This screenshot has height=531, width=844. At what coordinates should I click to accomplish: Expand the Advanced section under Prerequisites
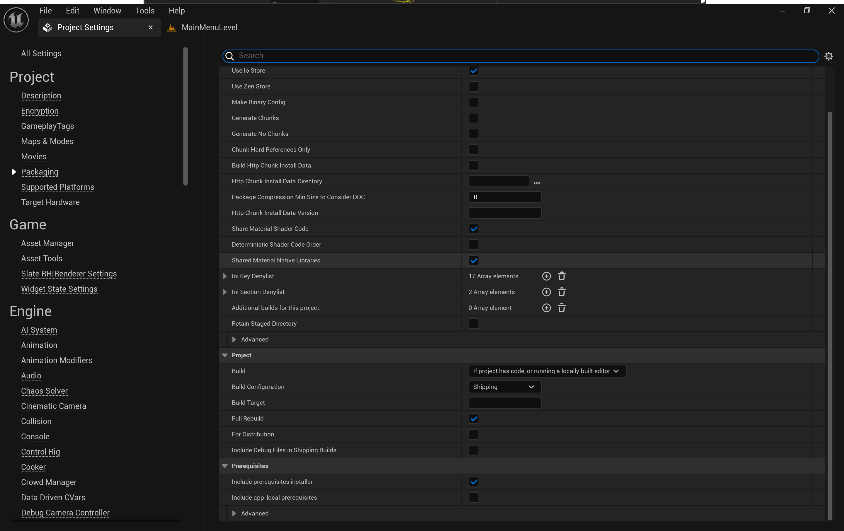pyautogui.click(x=234, y=513)
